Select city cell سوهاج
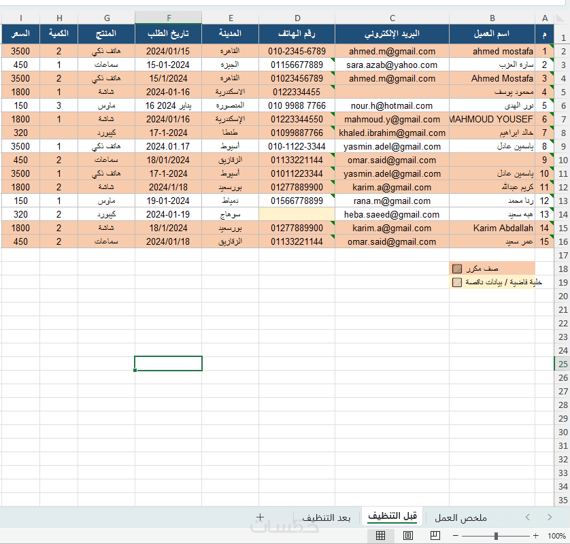The width and height of the screenshot is (570, 544). (x=231, y=214)
